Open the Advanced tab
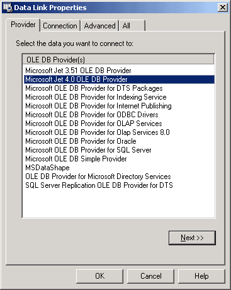 99,26
